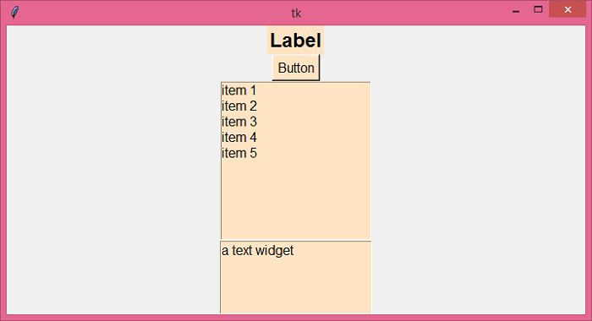The height and width of the screenshot is (321, 592).
Task: Pick item 4 in the listbox
Action: [296, 138]
